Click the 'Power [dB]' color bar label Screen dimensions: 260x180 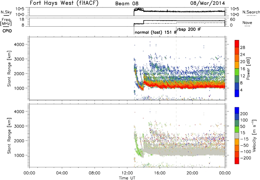point(248,69)
